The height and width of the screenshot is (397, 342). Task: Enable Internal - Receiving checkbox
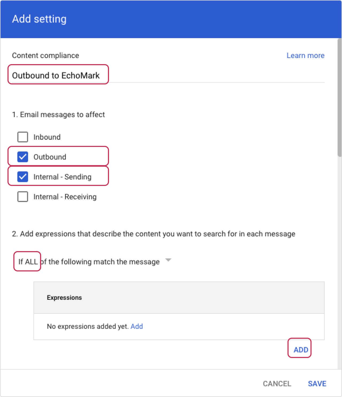click(x=23, y=197)
